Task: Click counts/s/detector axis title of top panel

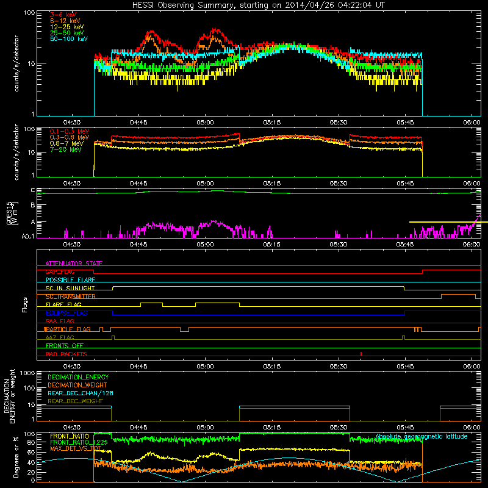Action: 16,63
